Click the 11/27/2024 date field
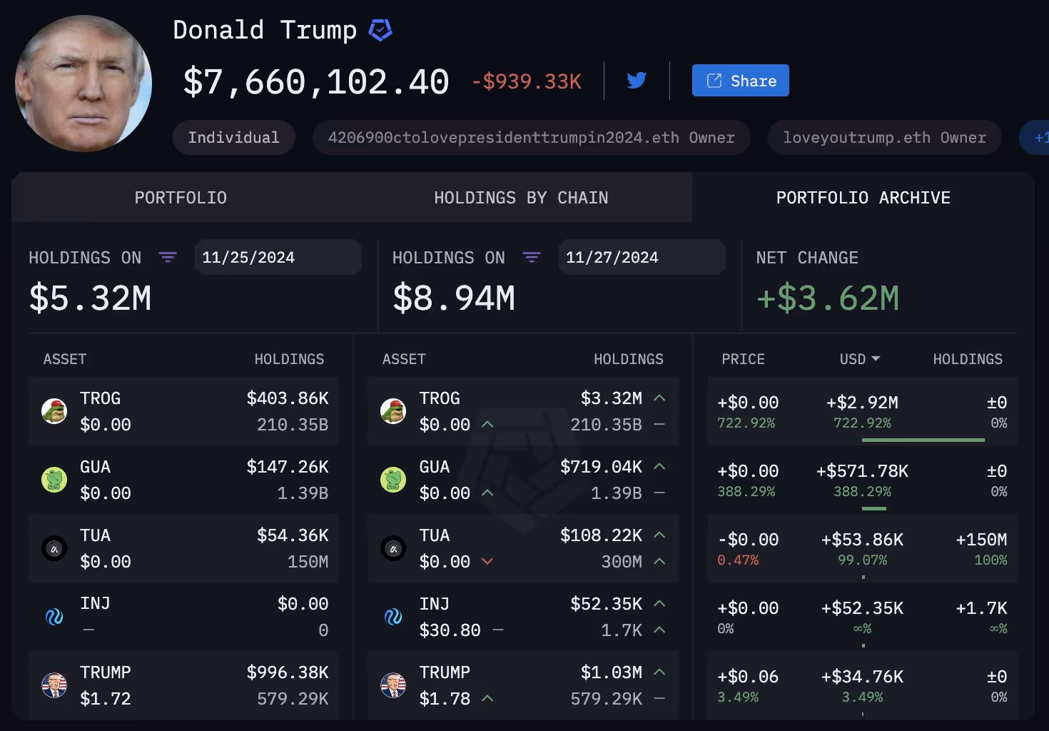Viewport: 1049px width, 731px height. tap(642, 258)
